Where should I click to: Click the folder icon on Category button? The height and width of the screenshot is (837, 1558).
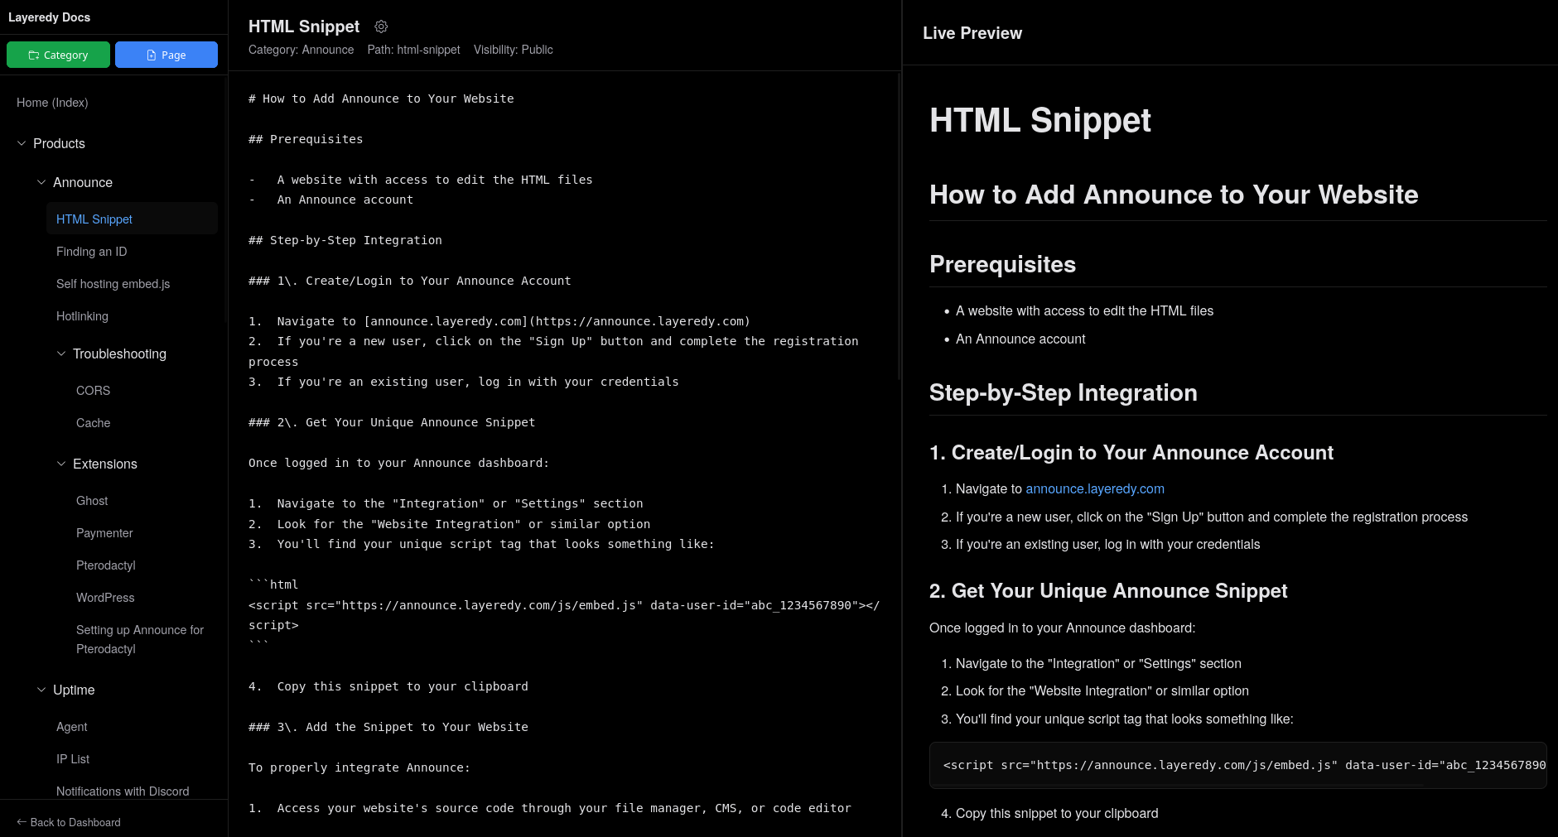pos(34,55)
